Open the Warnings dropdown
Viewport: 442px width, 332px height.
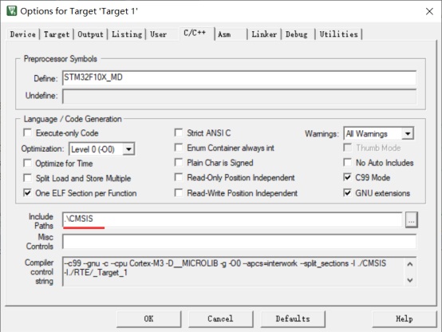coord(408,133)
